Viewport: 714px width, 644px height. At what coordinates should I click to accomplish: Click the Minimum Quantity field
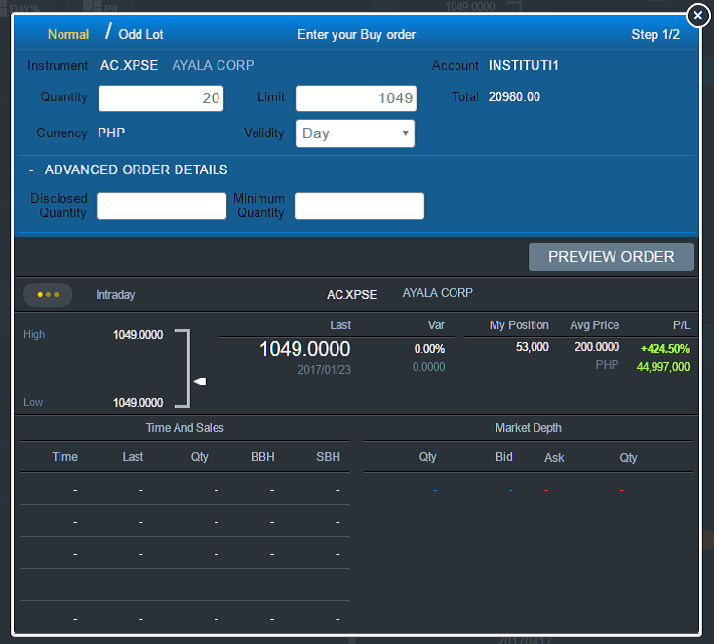(x=359, y=206)
